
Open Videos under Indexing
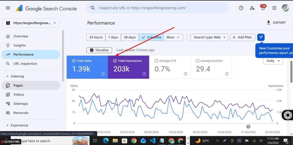31,95
